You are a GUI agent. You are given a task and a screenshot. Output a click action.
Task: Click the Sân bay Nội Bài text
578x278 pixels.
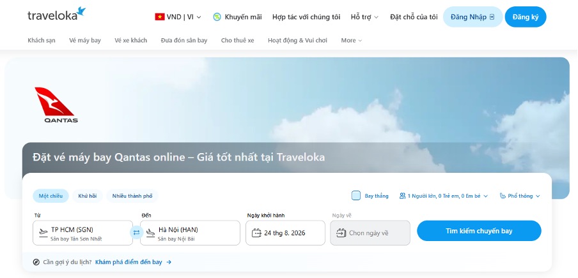(x=176, y=239)
